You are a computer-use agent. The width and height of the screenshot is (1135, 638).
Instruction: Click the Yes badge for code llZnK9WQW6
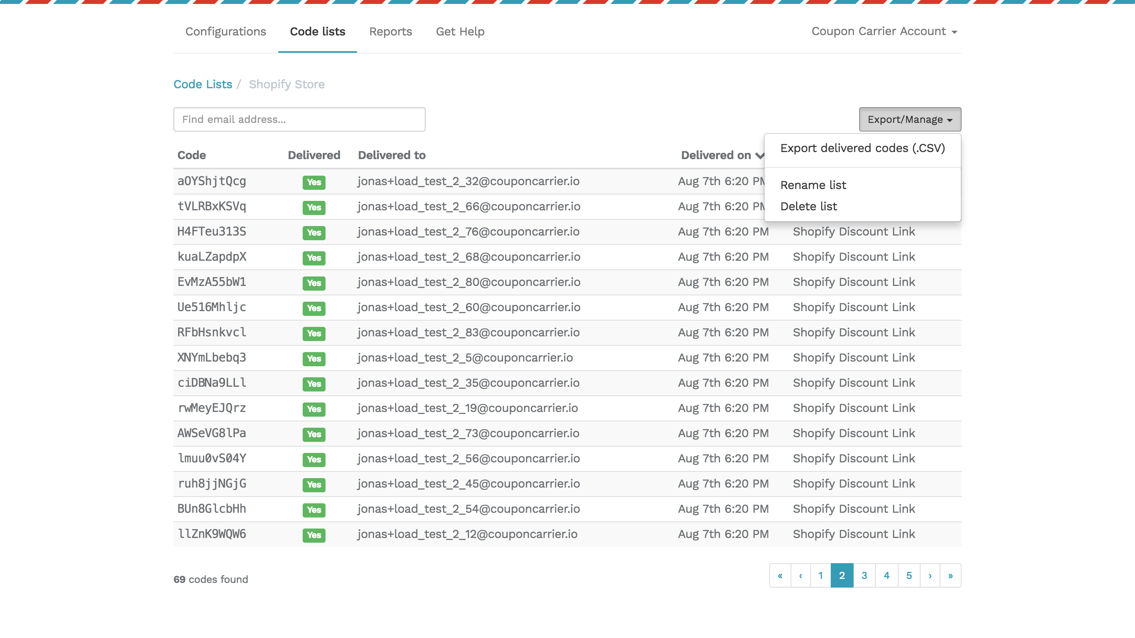pos(314,535)
